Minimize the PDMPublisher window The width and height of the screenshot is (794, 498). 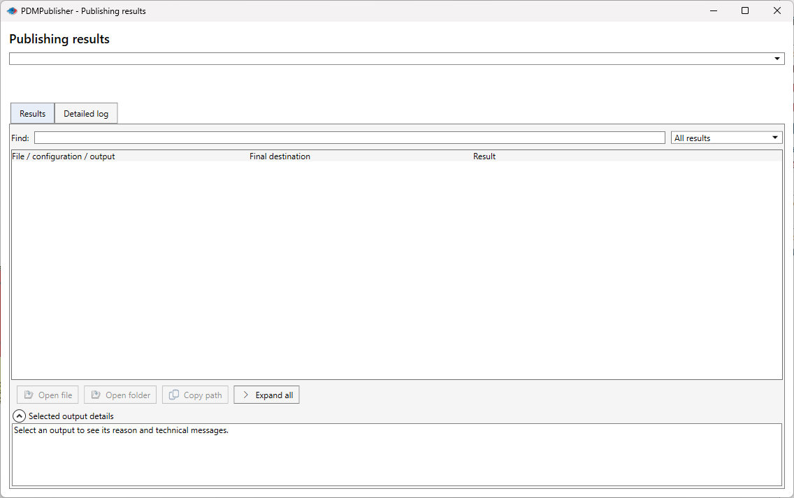714,10
